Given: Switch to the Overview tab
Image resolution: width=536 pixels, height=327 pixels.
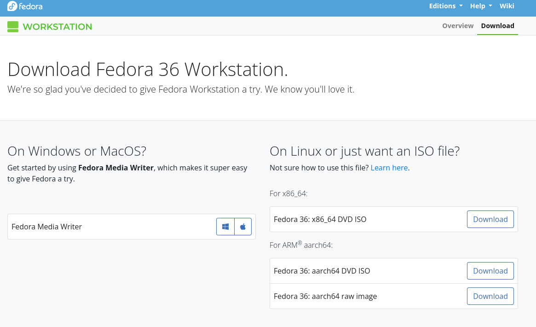Looking at the screenshot, I should 458,26.
